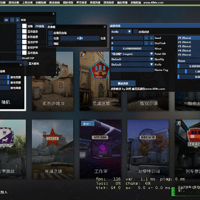Click the StatTrak value input field
The height and width of the screenshot is (200, 200).
127,43
